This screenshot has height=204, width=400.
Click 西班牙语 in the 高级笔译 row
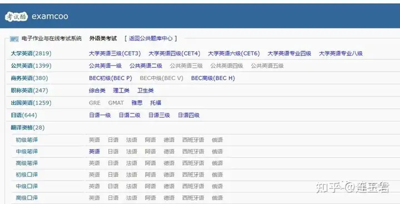pos(193,163)
